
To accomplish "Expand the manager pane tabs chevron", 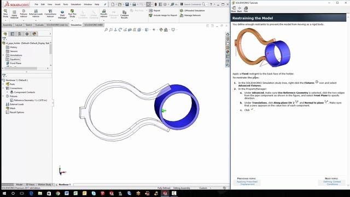I will click(x=50, y=34).
